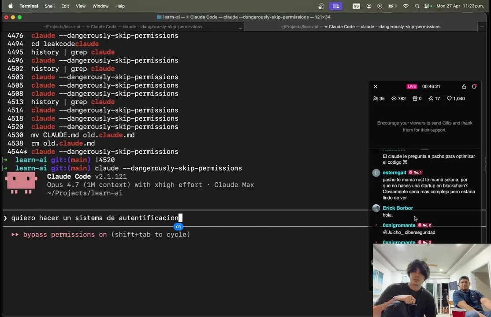
Task: Toggle the lock icon in live panel
Action: tap(464, 86)
